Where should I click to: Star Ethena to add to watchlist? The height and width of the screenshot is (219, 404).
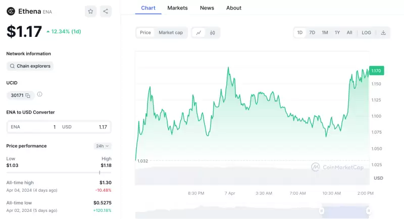point(90,11)
